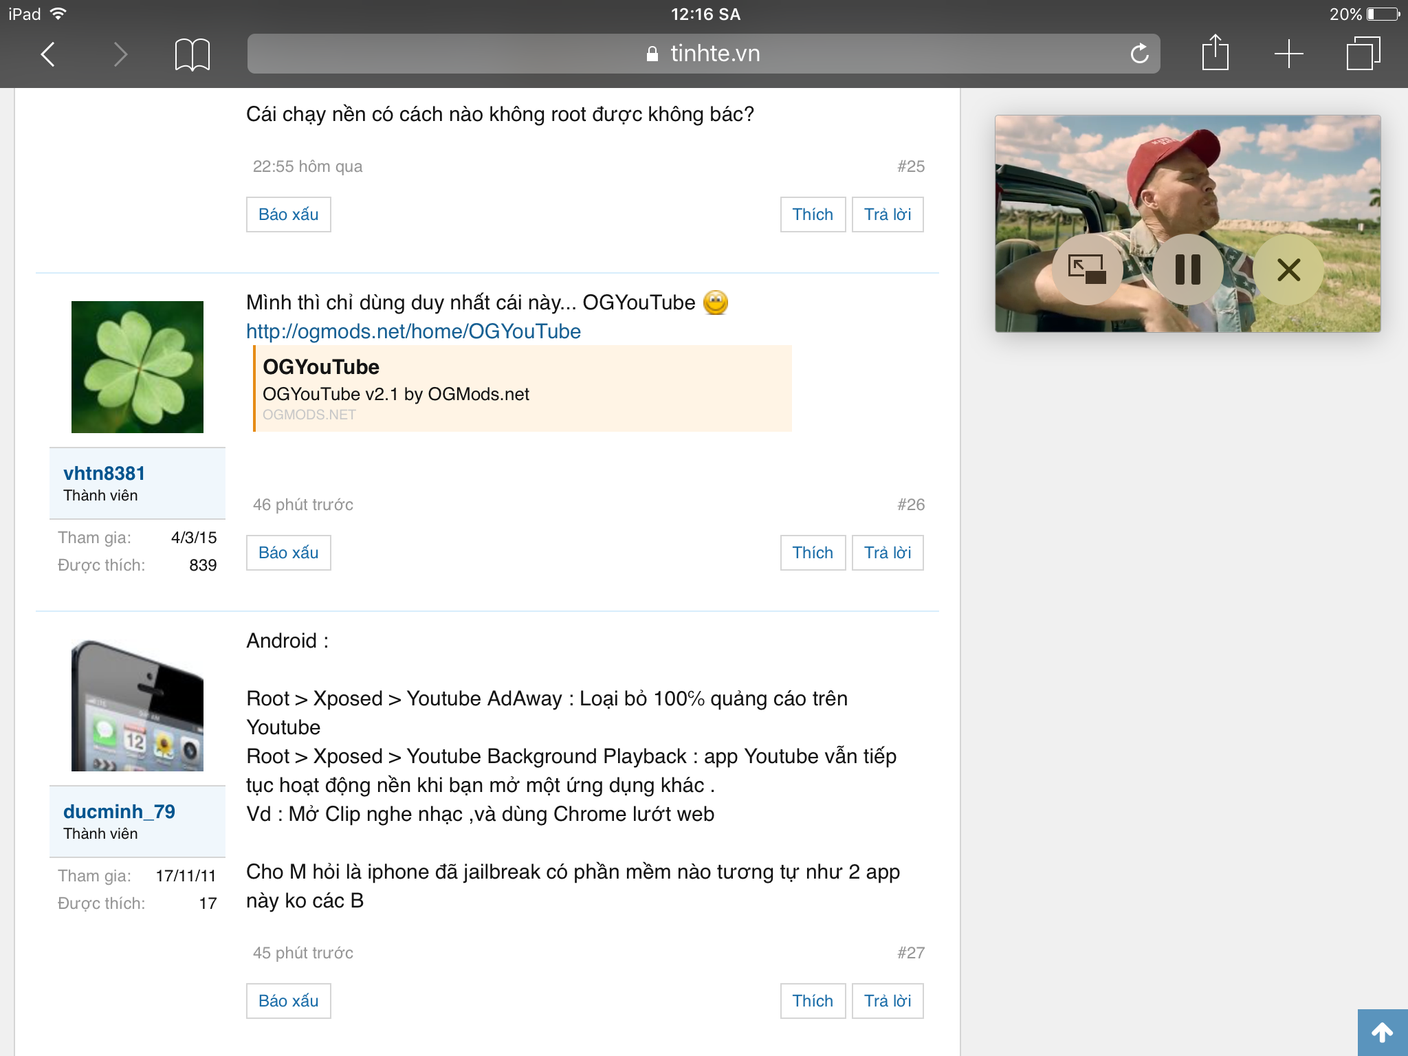The width and height of the screenshot is (1408, 1056).
Task: Open the ogmods.net OGYouTube link
Action: coord(413,331)
